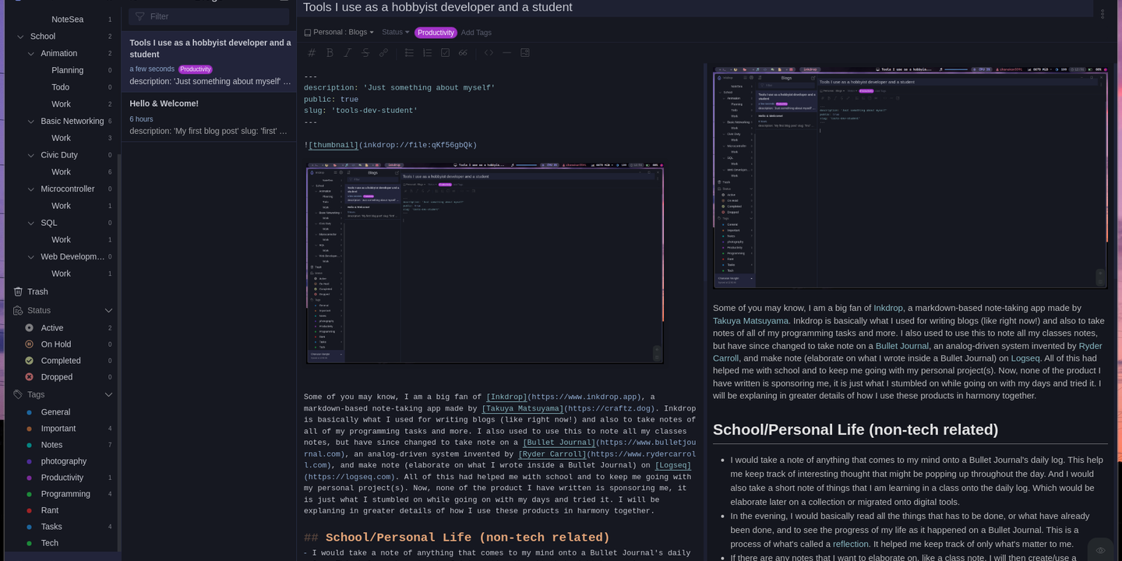
Task: Click the Tags section tag icon
Action: click(x=18, y=394)
